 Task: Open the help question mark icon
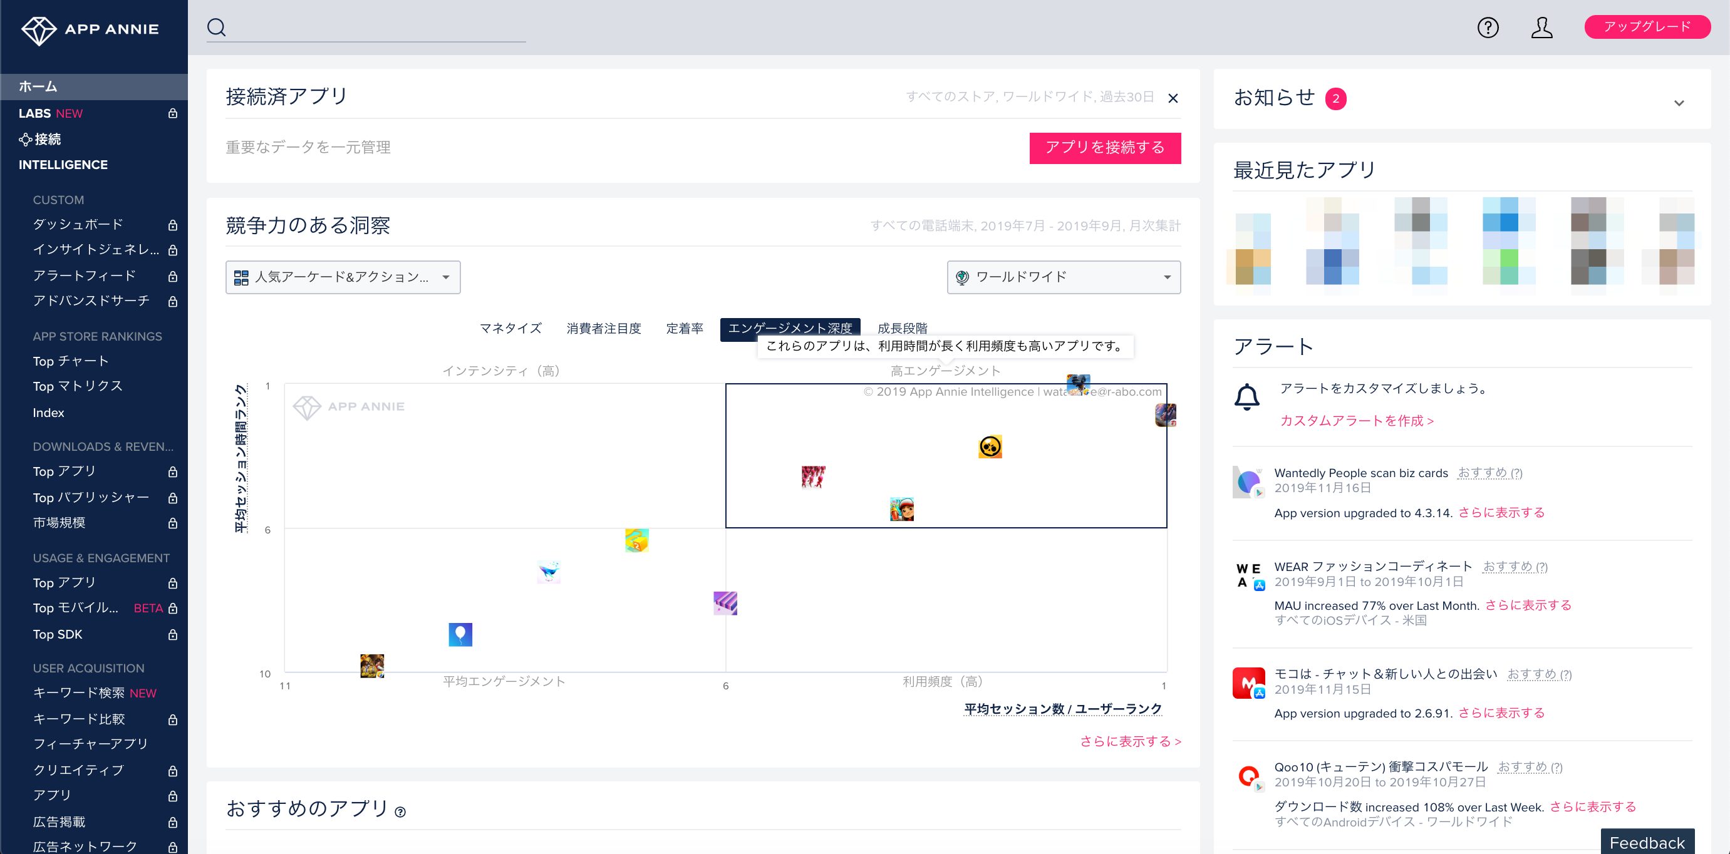pos(1487,28)
